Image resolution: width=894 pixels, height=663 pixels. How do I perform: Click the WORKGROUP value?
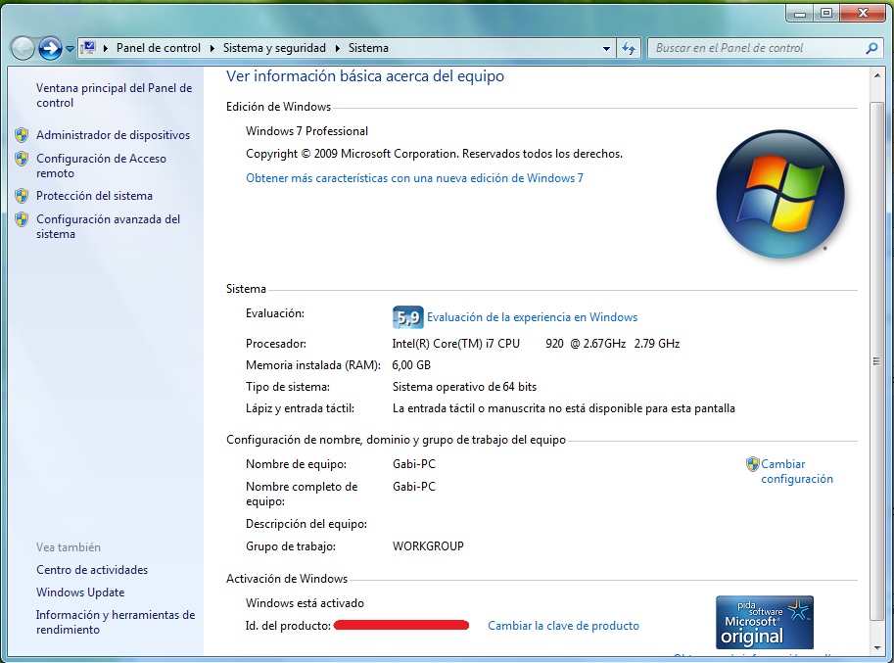click(x=428, y=546)
